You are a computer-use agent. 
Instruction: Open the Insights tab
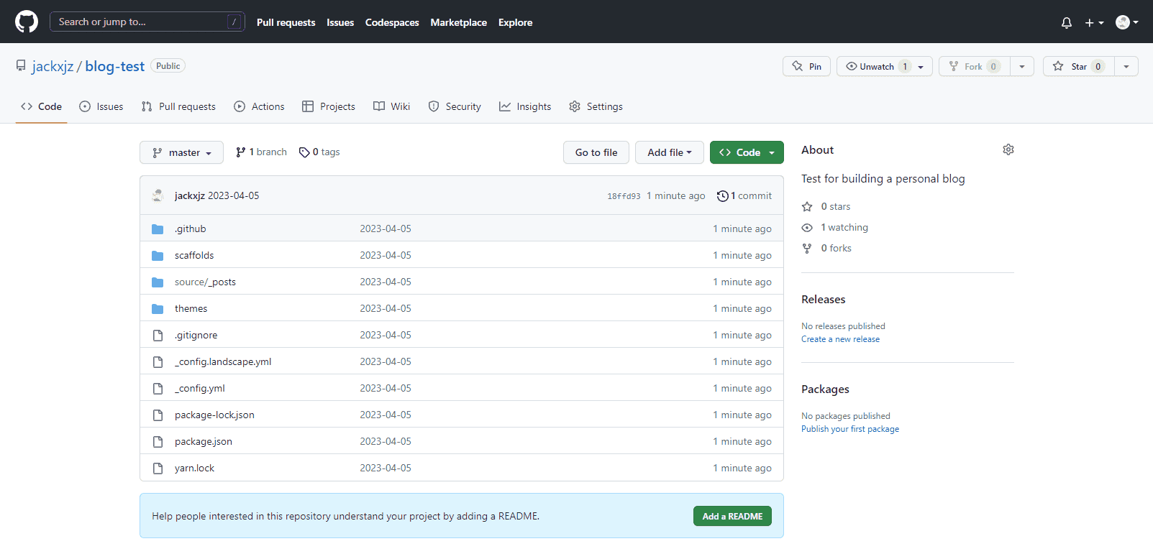point(525,106)
